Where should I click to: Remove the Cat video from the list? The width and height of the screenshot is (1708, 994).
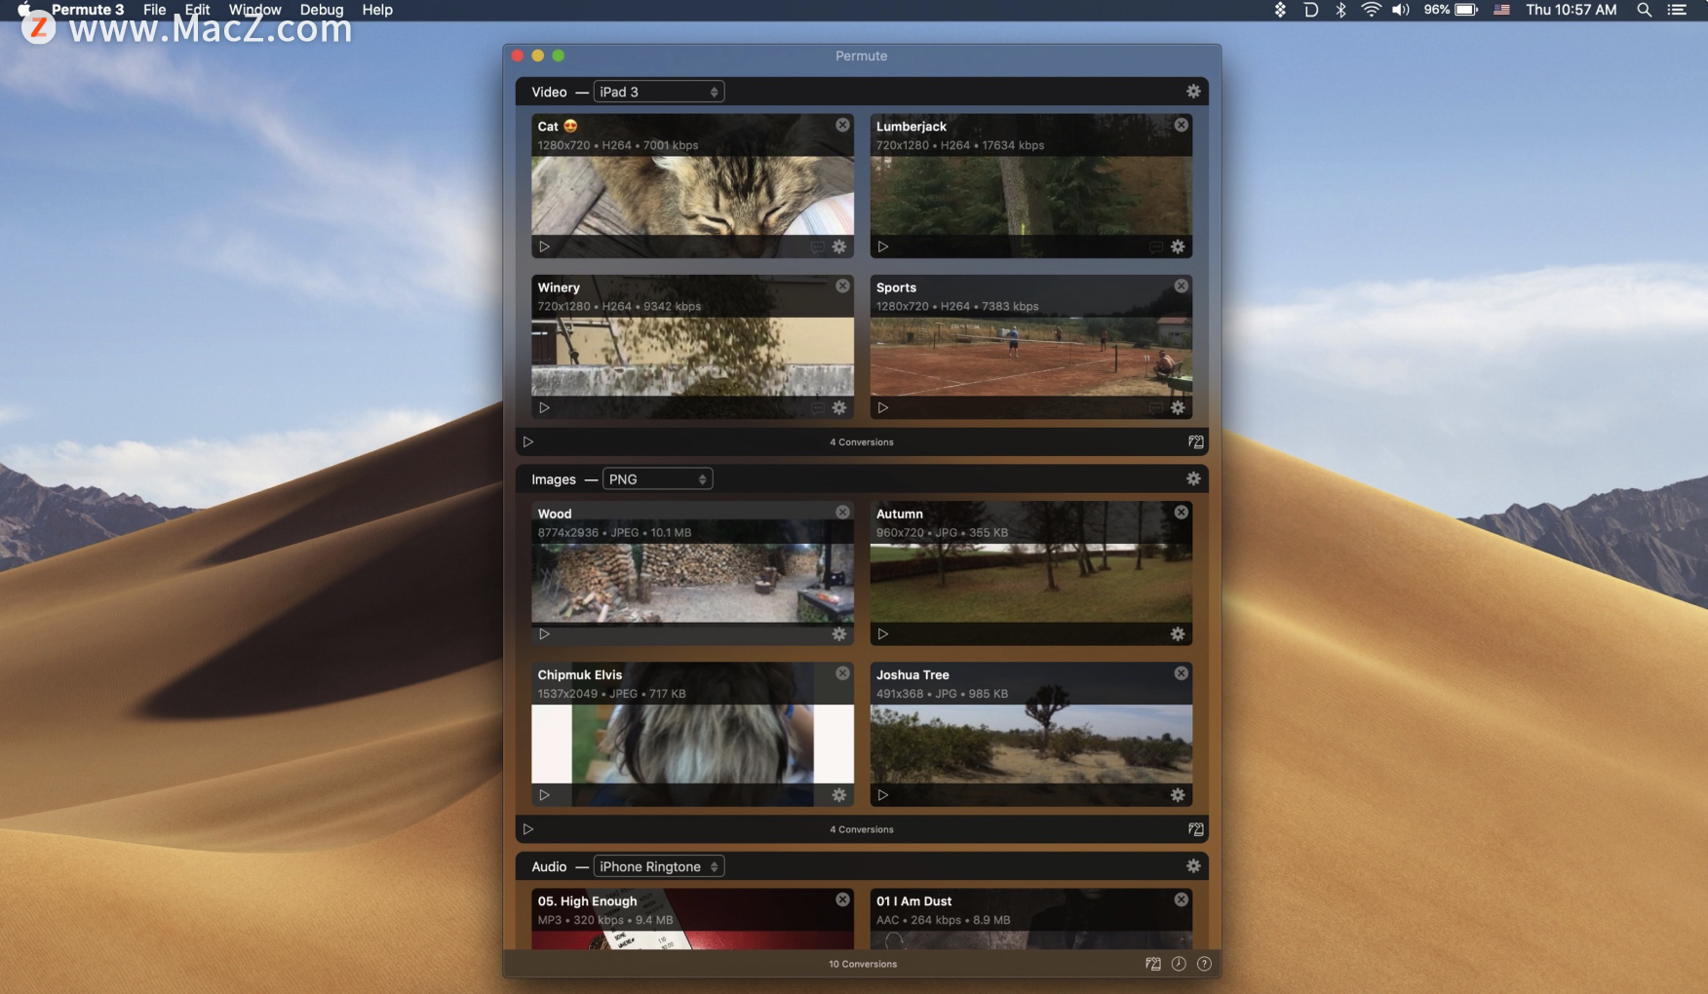click(842, 125)
